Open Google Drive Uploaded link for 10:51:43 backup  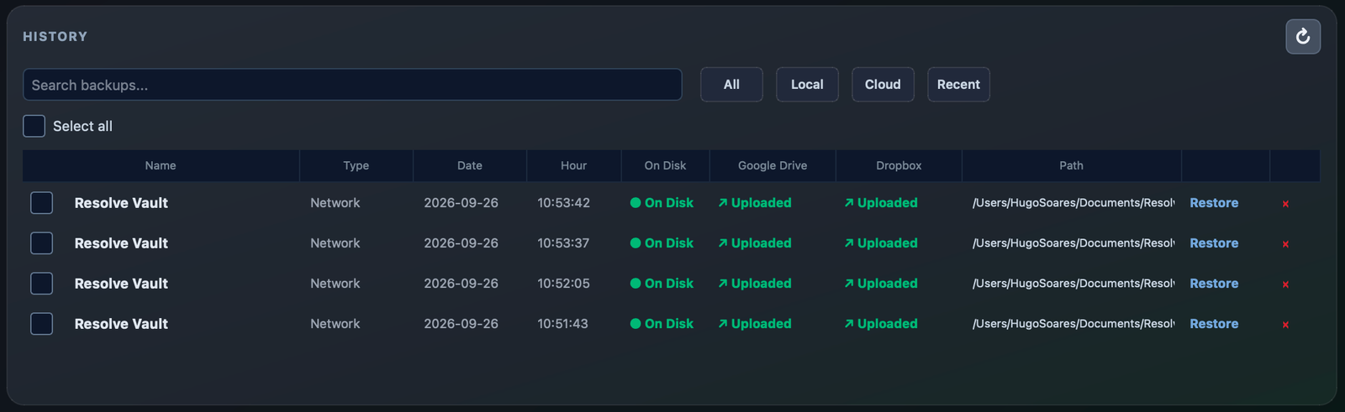[x=755, y=324]
